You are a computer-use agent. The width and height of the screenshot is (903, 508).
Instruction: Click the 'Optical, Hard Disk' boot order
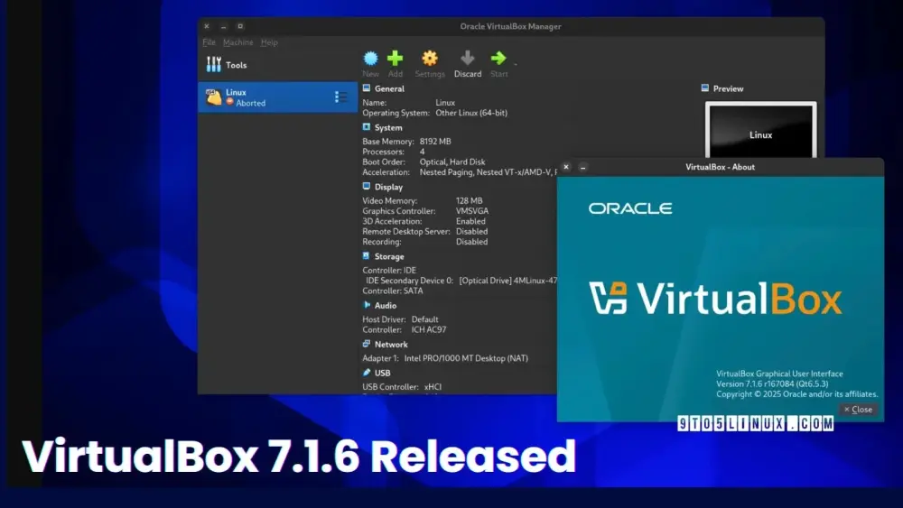coord(452,162)
